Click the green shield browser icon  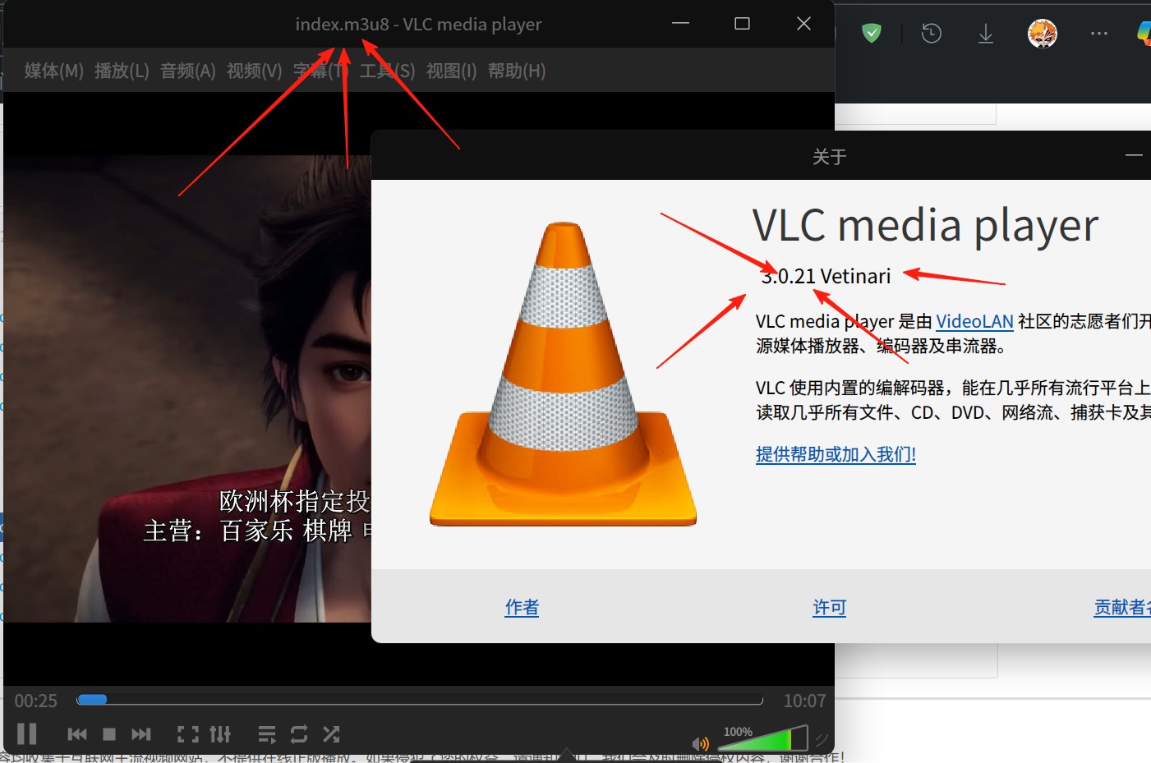872,33
